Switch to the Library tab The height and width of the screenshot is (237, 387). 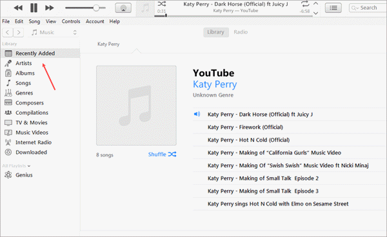(215, 32)
